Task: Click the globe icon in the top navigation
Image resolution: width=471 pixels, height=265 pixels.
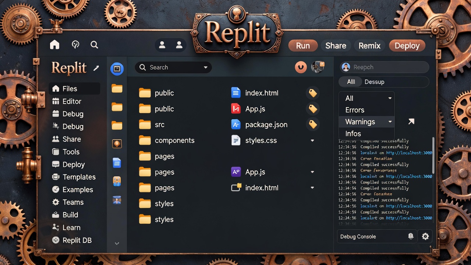Action: 75,44
